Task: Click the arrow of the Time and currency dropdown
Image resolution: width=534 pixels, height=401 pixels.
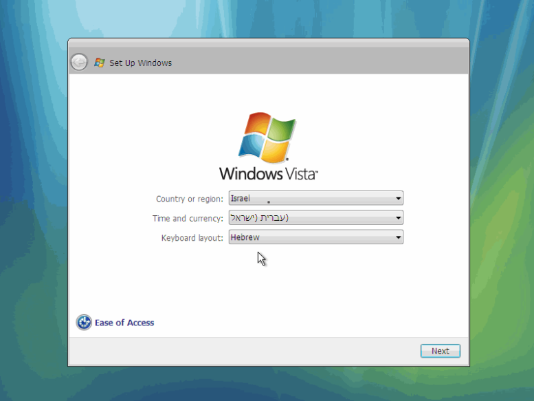Action: click(398, 218)
